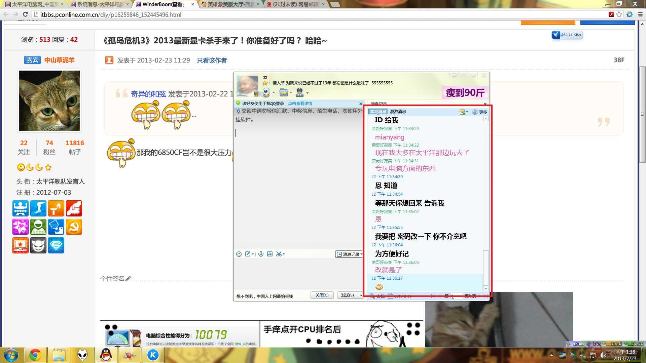Viewport: 646px width, 363px height.
Task: Switch to the 漫游消息 tab
Action: tap(398, 112)
